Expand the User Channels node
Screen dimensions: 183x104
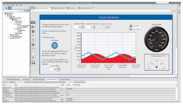click(9, 35)
